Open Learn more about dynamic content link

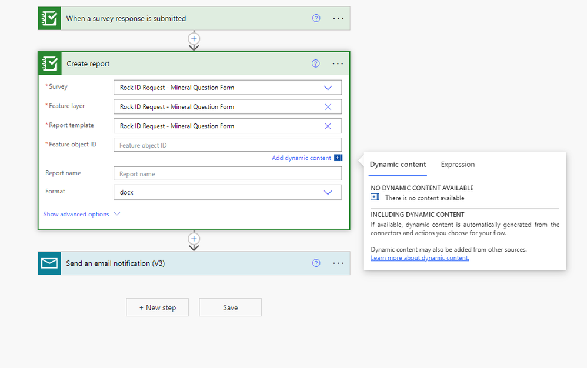420,258
